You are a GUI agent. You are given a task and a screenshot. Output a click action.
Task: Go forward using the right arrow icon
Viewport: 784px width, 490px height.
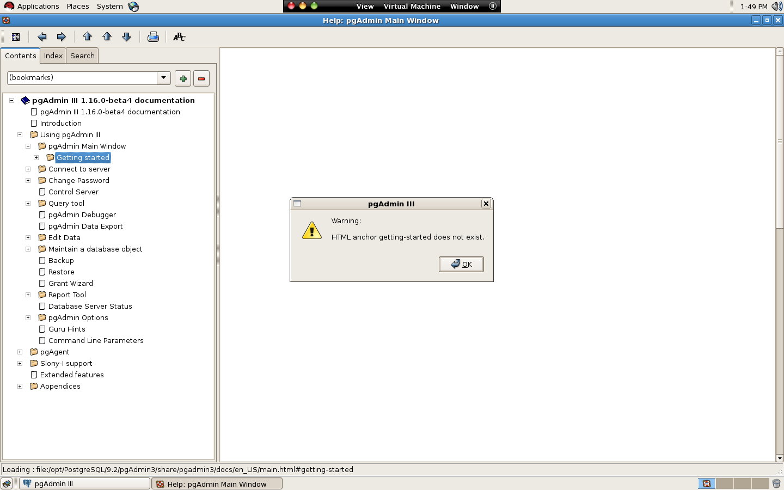point(62,37)
